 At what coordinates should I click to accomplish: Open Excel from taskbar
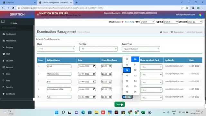tap(143, 112)
